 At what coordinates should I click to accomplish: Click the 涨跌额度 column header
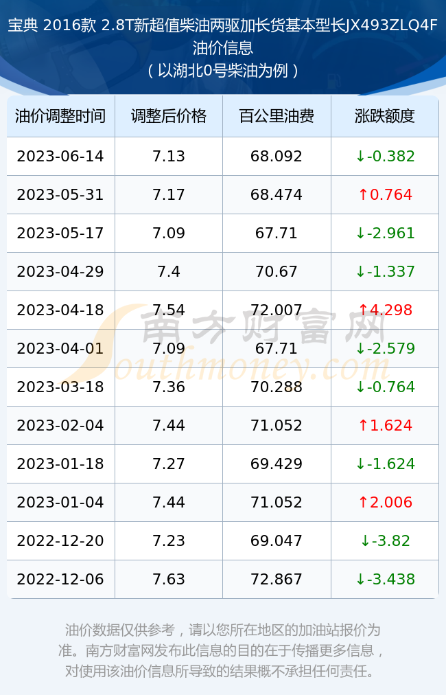[x=385, y=116]
